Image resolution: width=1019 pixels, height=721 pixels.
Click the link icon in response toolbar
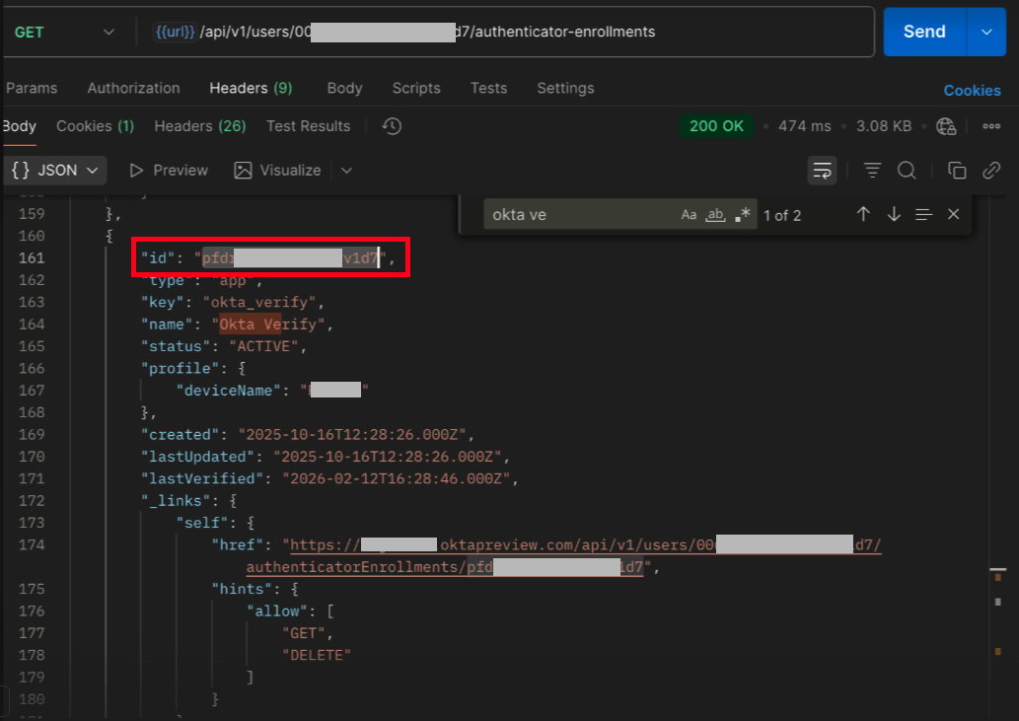(991, 171)
